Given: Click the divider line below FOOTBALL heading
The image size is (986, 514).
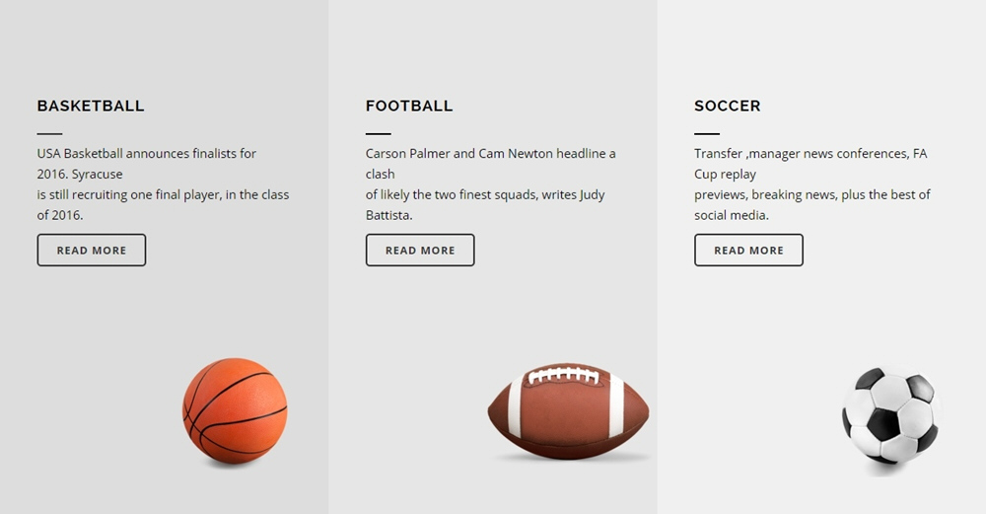Looking at the screenshot, I should coord(379,133).
